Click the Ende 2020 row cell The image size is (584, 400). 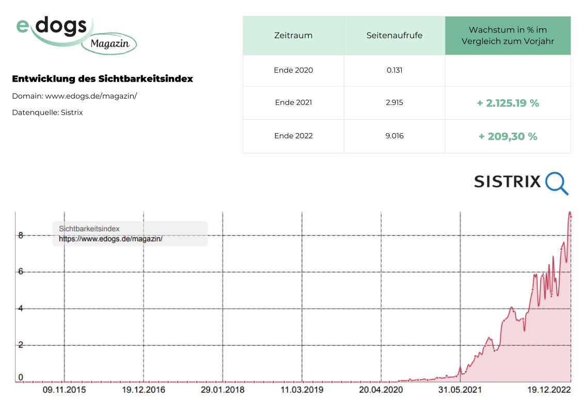pos(293,70)
